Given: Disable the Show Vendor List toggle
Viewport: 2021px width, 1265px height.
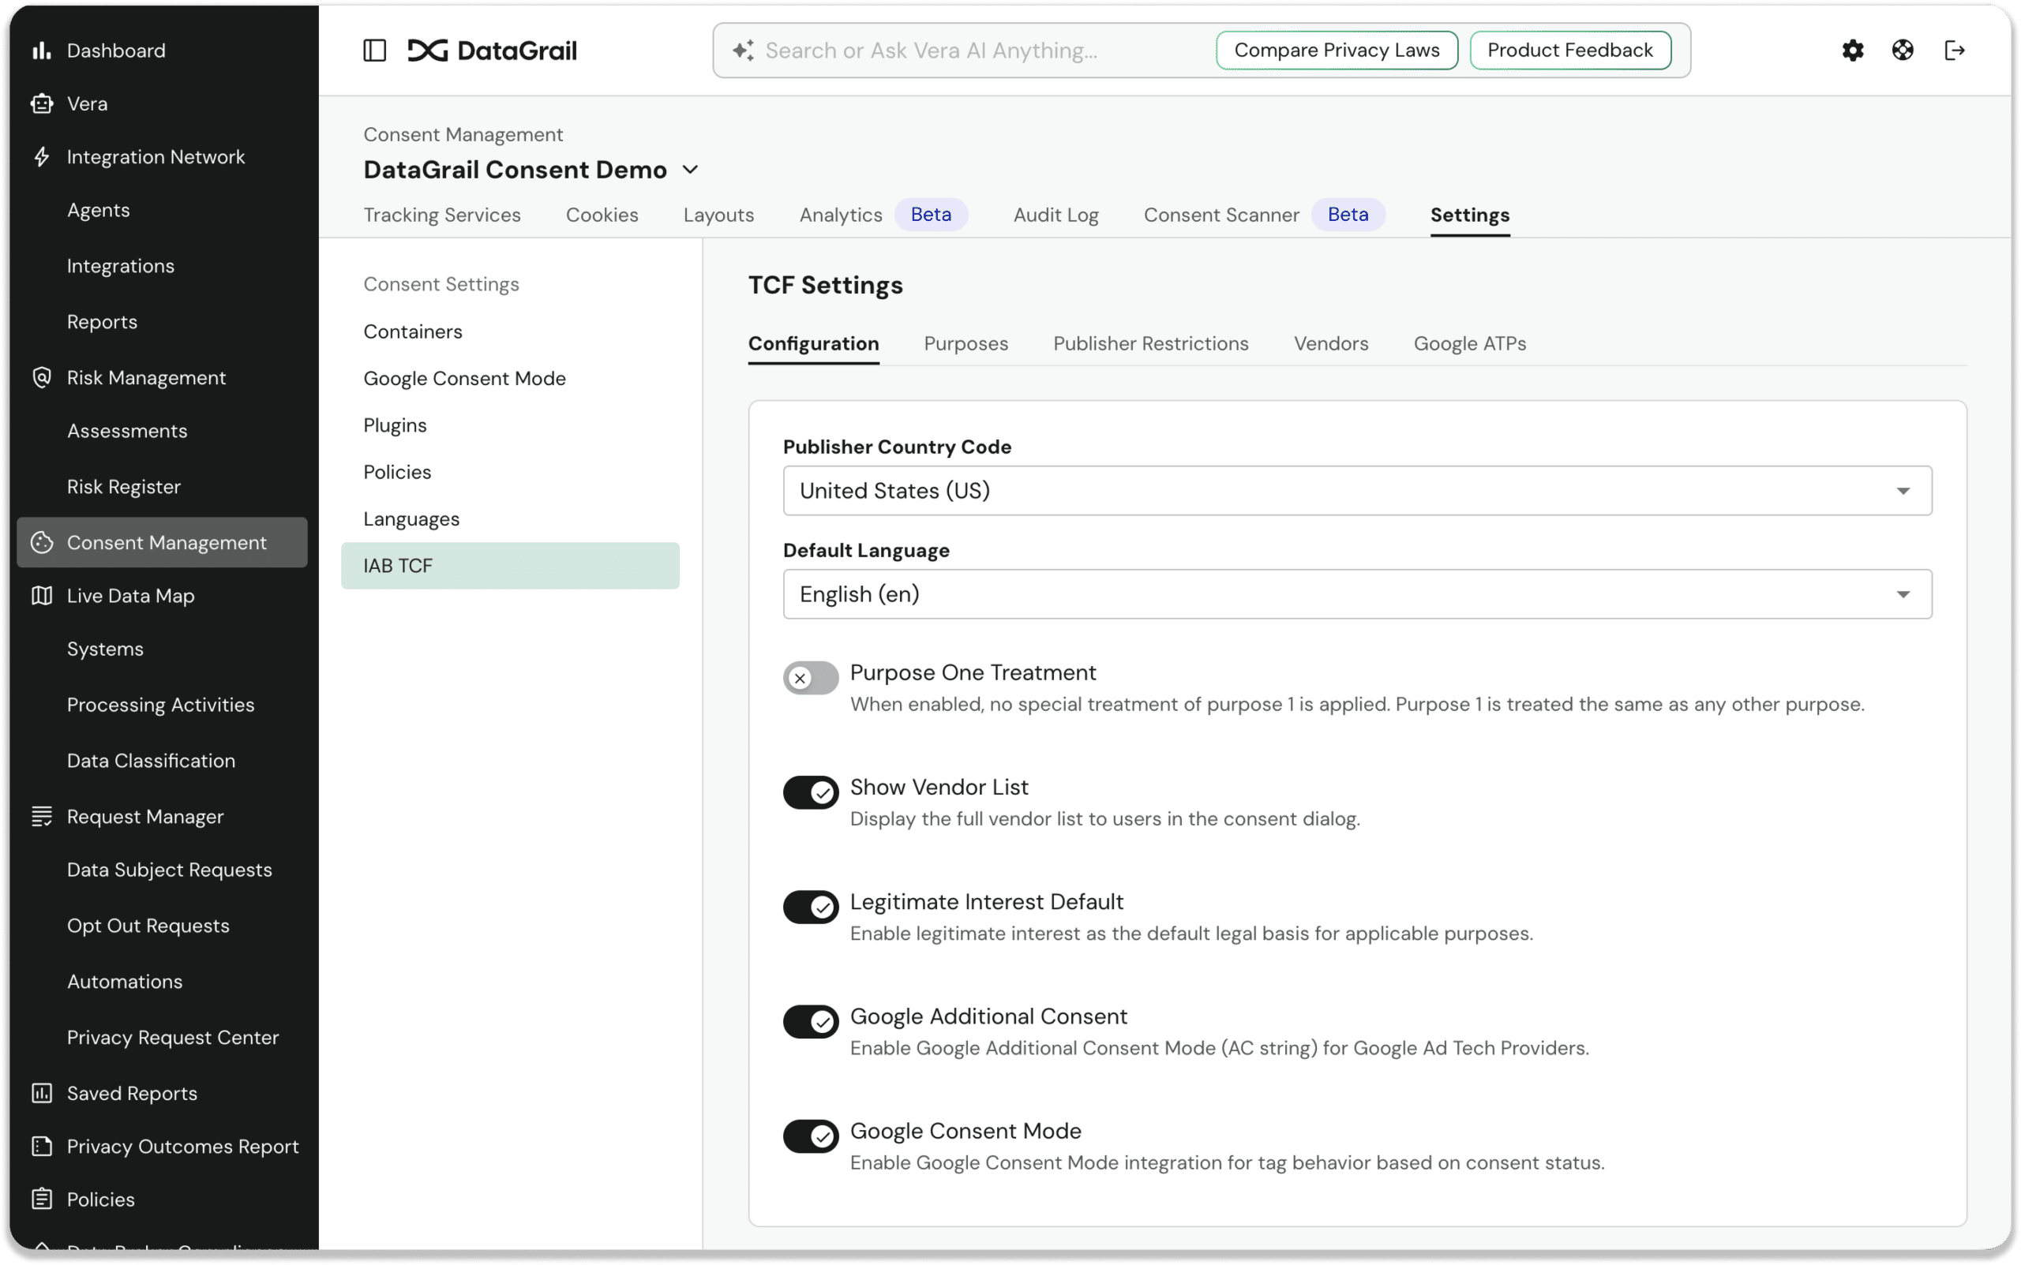Looking at the screenshot, I should (x=810, y=792).
